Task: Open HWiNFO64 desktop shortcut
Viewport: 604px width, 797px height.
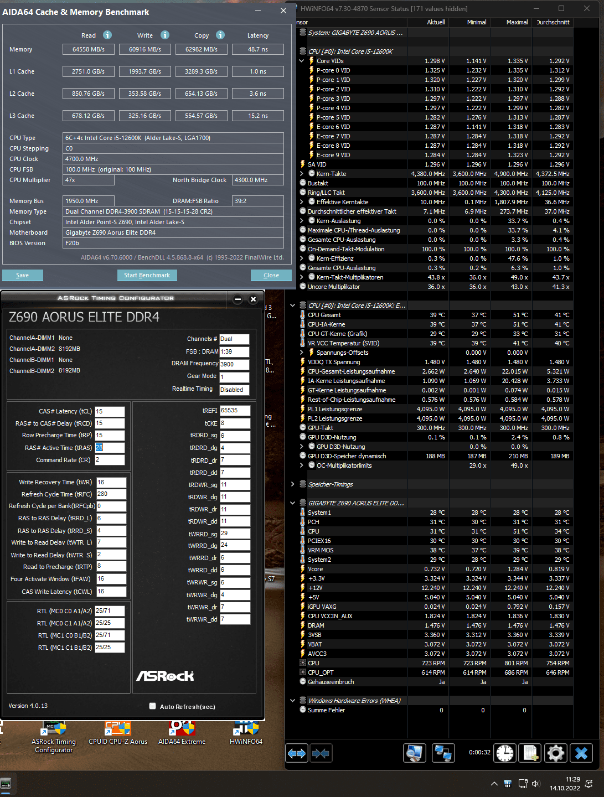Action: pyautogui.click(x=246, y=733)
